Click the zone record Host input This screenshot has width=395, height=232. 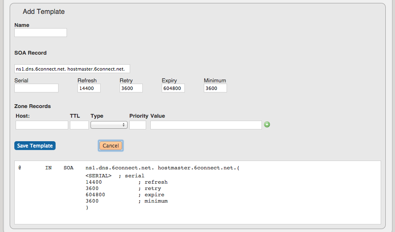[x=42, y=125]
